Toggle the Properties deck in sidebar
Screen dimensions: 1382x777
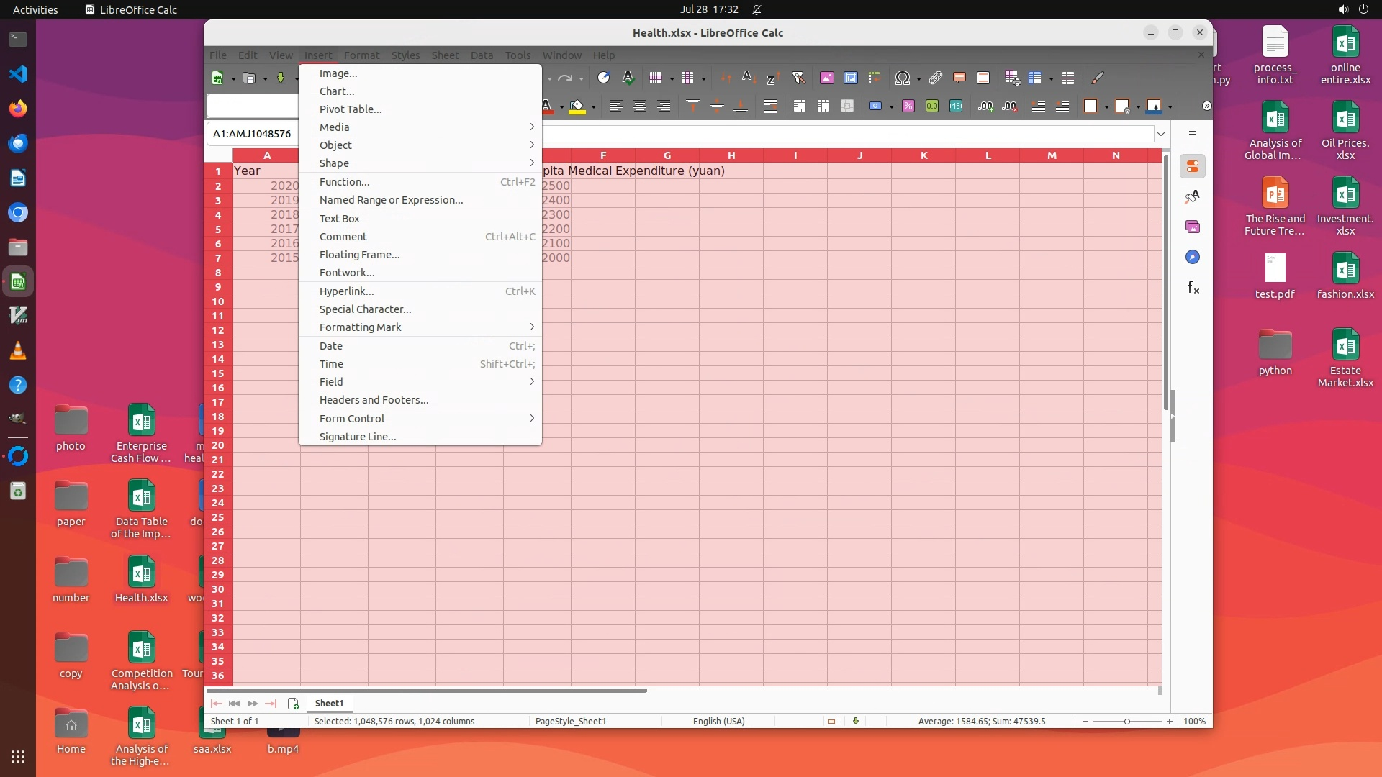click(1193, 167)
